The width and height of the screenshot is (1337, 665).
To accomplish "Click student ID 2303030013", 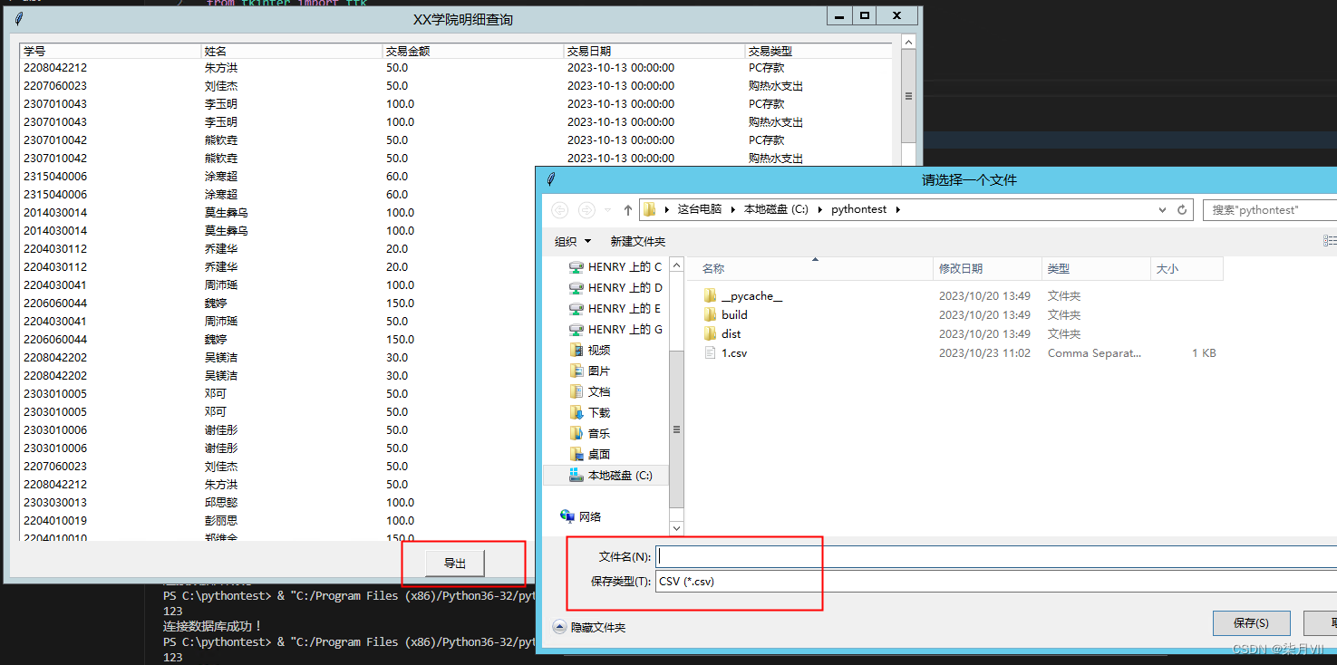I will click(x=55, y=503).
